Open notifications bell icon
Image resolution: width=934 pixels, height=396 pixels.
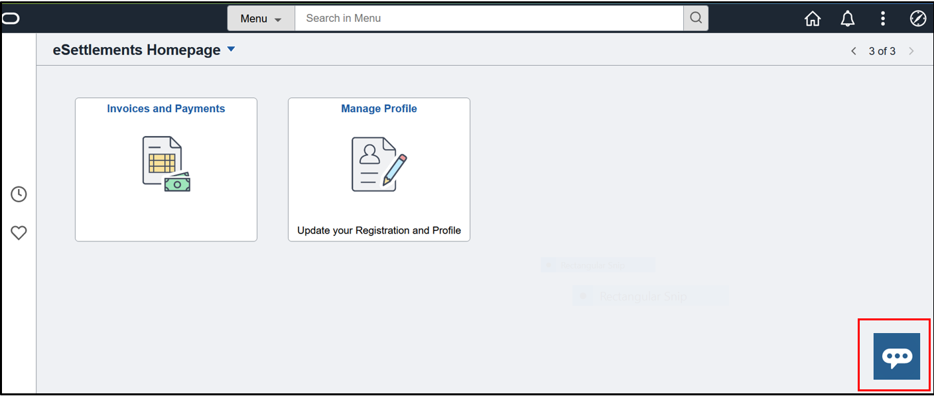coord(848,19)
